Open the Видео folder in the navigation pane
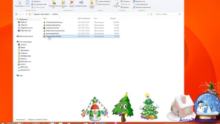The image size is (220, 124). (x=21, y=48)
